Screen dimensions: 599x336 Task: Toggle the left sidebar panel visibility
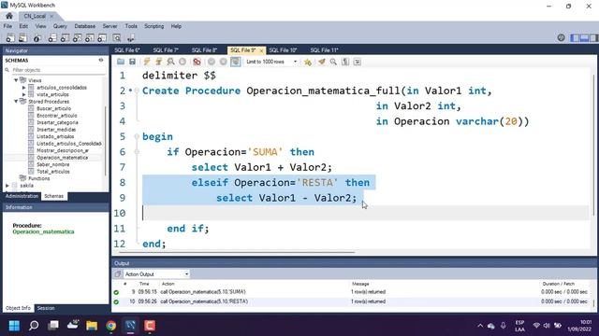click(575, 37)
